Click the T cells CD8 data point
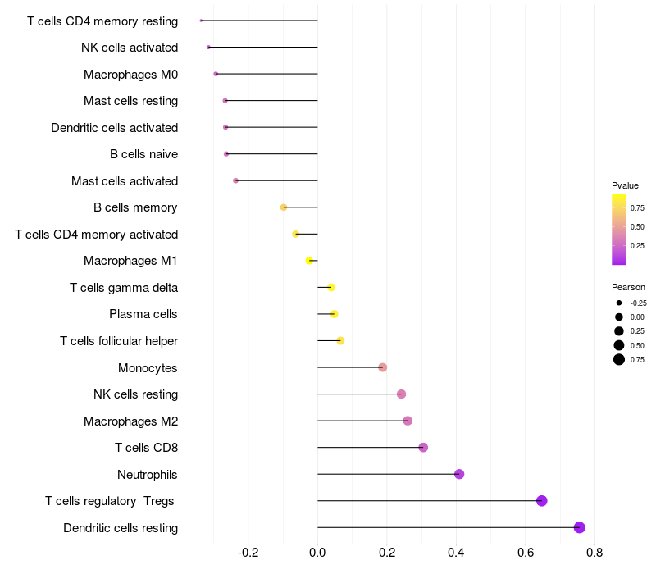 click(x=423, y=447)
